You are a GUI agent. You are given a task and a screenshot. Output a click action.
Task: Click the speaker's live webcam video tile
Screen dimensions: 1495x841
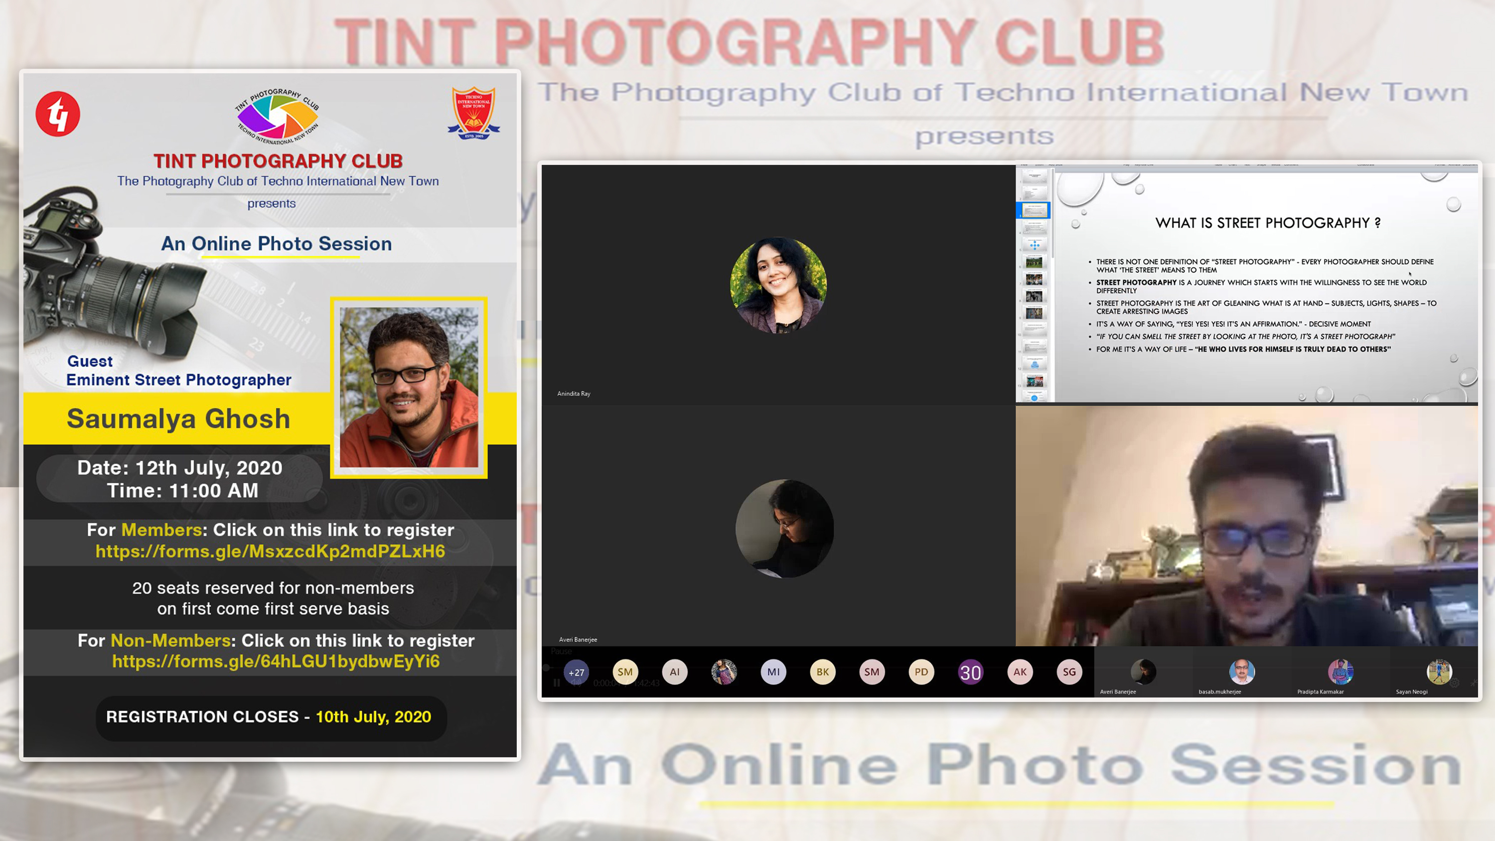point(1247,526)
